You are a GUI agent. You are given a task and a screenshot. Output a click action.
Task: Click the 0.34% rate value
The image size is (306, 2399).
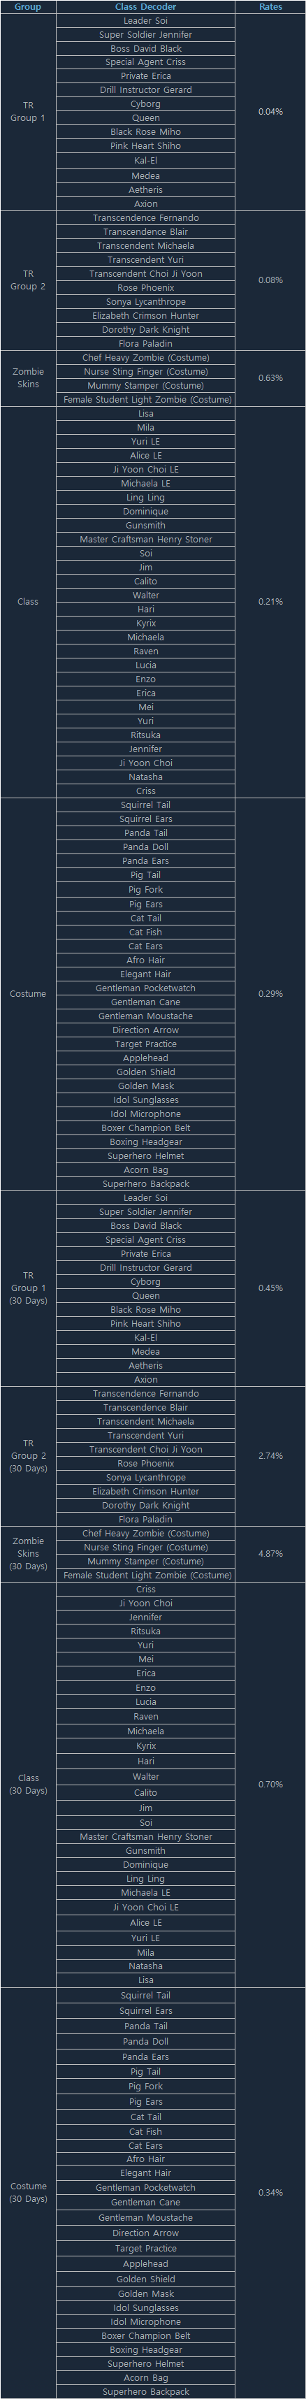click(270, 2192)
